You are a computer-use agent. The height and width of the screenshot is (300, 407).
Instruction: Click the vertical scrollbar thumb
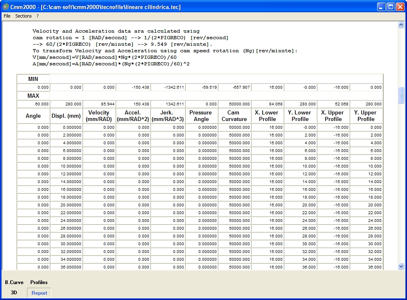coord(401,95)
